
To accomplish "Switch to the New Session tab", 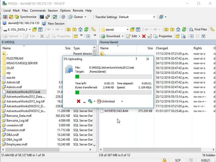I will pos(53,23).
